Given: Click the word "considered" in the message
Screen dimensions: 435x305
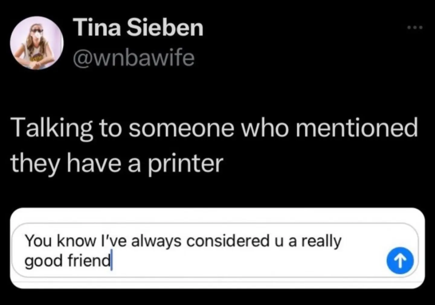Looking at the screenshot, I should (228, 241).
